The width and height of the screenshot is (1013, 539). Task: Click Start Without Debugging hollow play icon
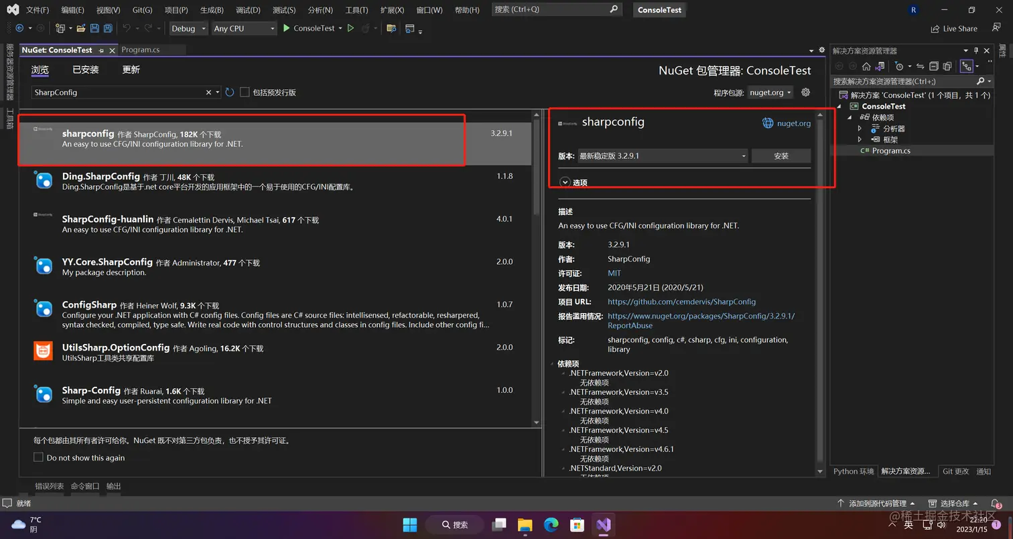(x=350, y=28)
